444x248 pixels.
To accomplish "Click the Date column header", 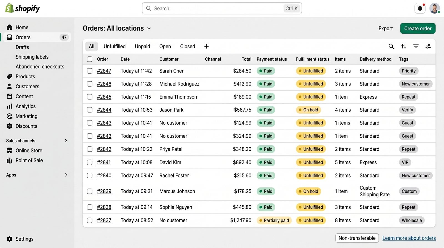I will (x=125, y=59).
